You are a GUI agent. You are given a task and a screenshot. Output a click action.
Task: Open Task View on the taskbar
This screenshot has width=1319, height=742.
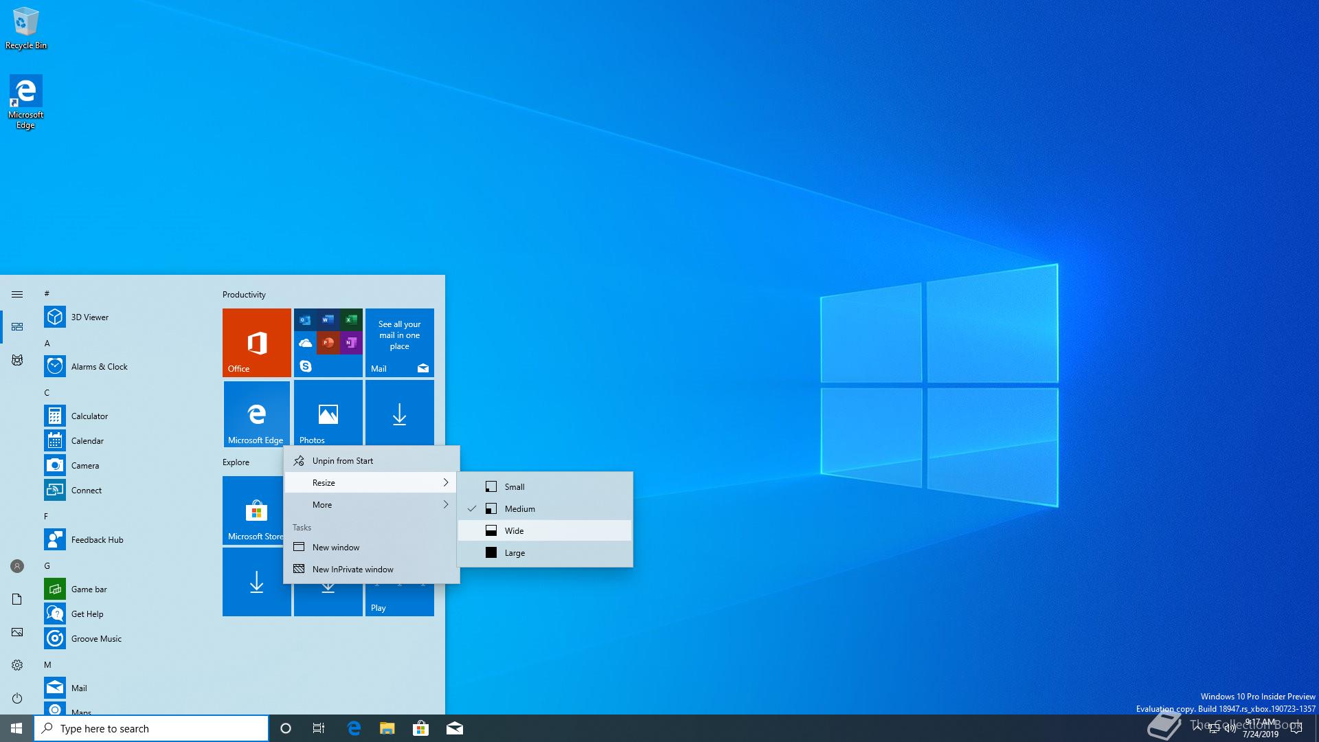tap(319, 728)
